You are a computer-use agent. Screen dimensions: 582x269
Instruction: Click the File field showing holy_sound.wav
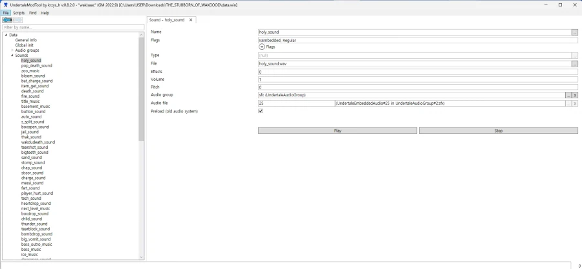coord(415,64)
